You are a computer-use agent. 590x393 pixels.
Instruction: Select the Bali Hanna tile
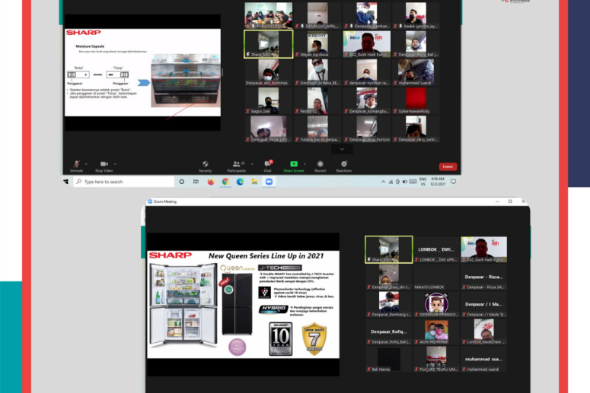(389, 360)
